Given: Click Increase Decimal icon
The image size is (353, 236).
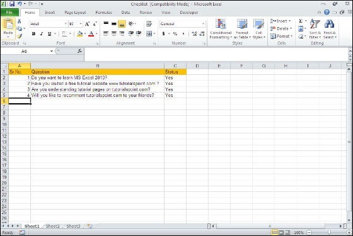Looking at the screenshot, I should [194, 34].
